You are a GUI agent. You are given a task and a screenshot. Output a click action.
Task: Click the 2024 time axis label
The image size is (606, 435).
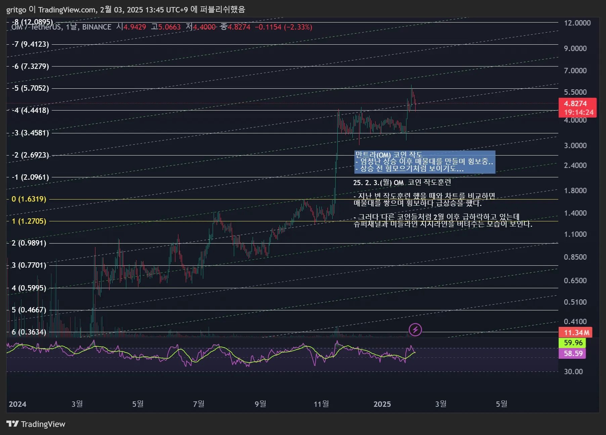[17, 404]
